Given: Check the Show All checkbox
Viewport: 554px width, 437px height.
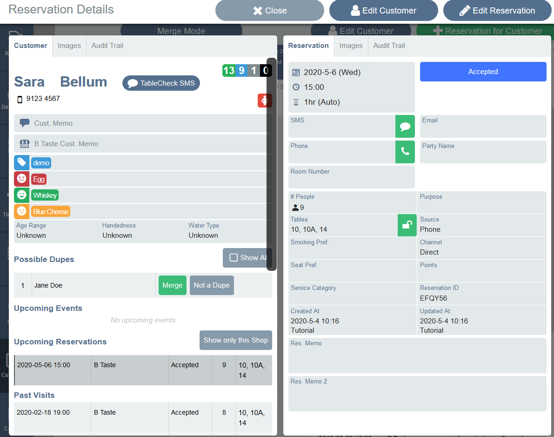Looking at the screenshot, I should (234, 258).
